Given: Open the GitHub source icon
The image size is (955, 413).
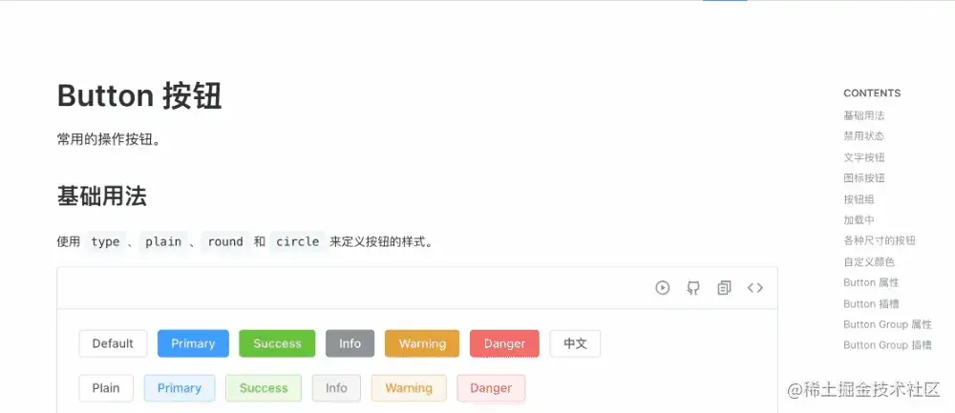Looking at the screenshot, I should click(x=693, y=288).
